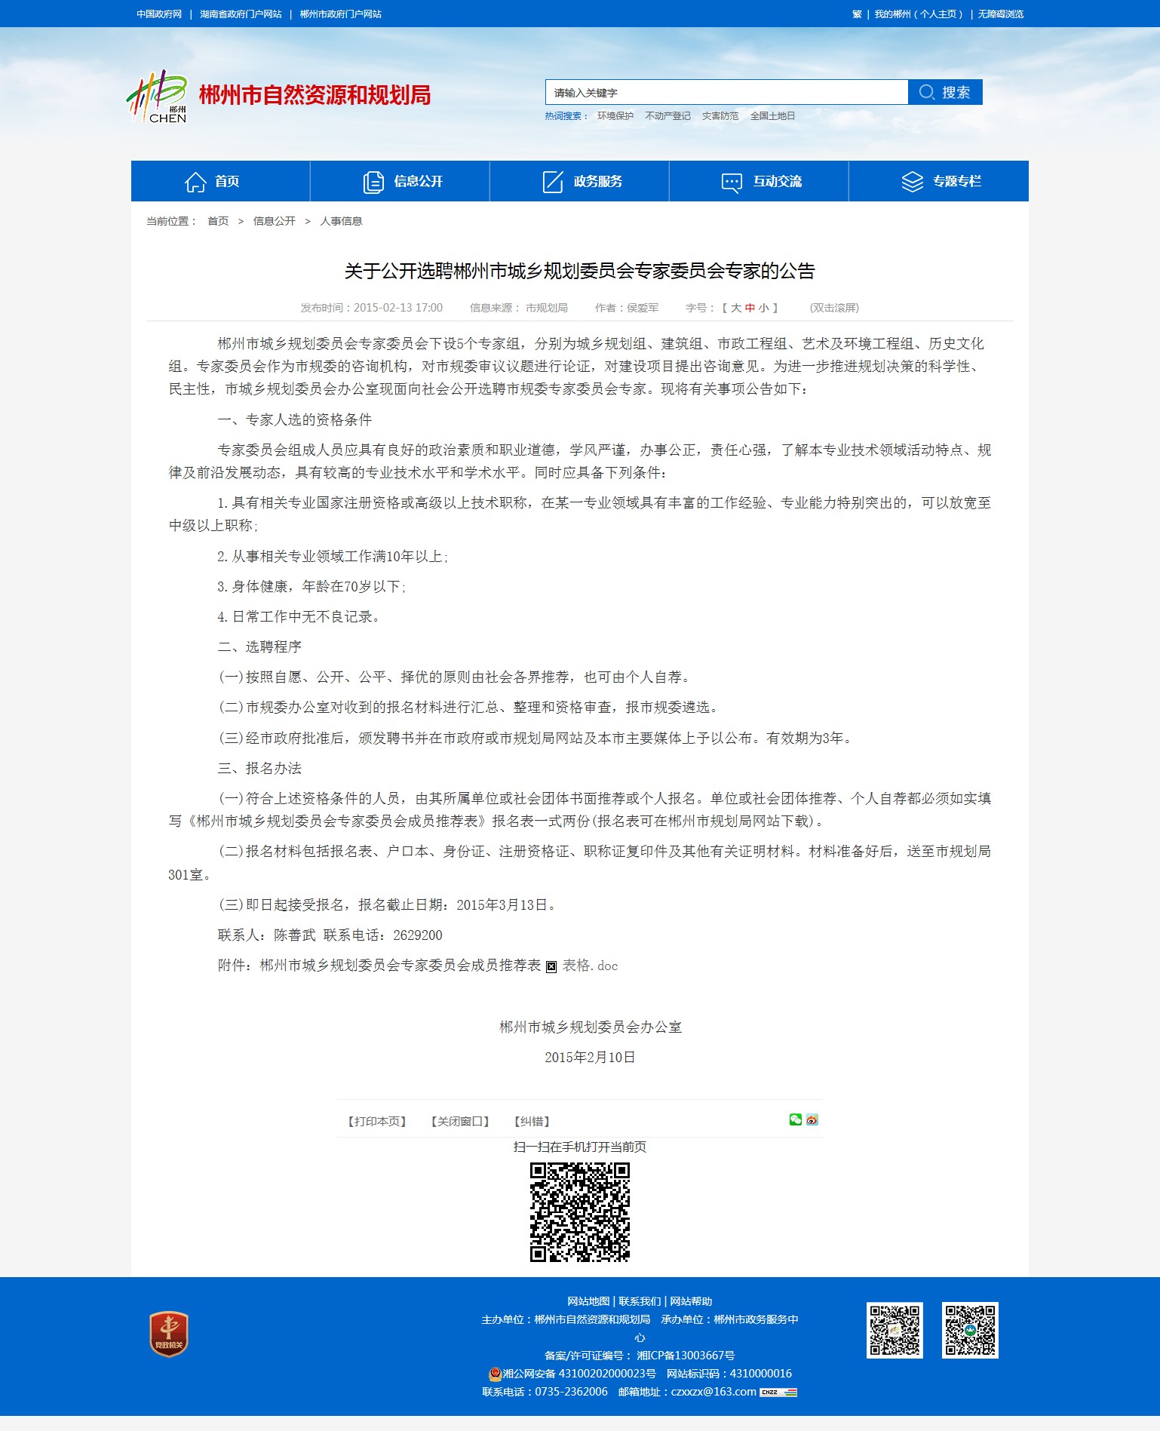
Task: Download attachment 表格.doc
Action: pyautogui.click(x=590, y=966)
